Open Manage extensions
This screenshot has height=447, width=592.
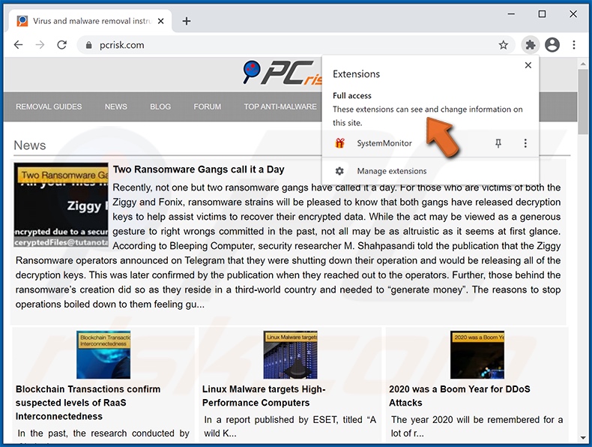(430, 171)
